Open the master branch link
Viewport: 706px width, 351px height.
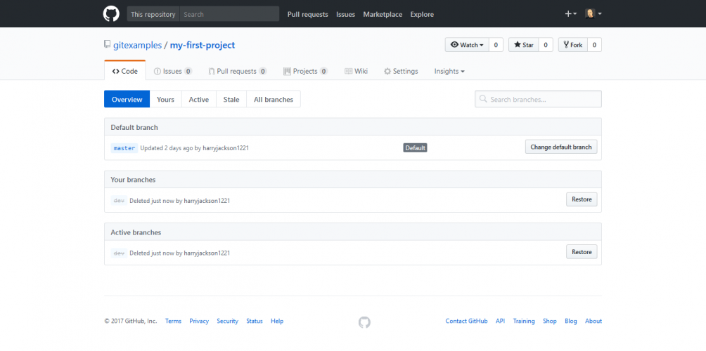(x=124, y=148)
